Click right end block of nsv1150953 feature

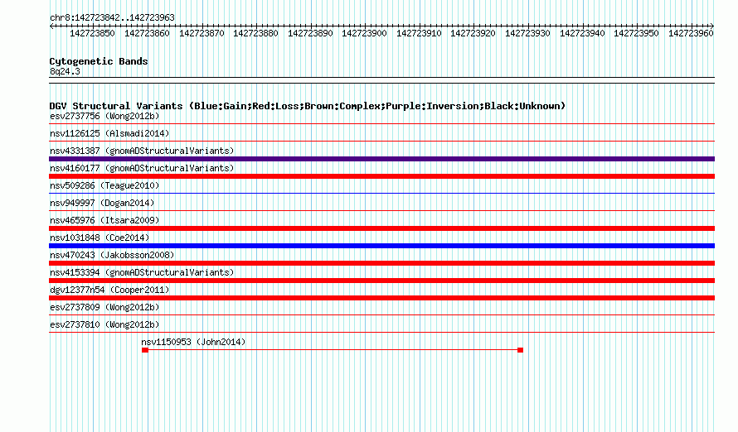click(x=520, y=350)
